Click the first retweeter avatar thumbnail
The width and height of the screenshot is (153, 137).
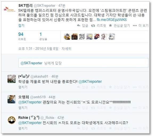[x=67, y=37]
